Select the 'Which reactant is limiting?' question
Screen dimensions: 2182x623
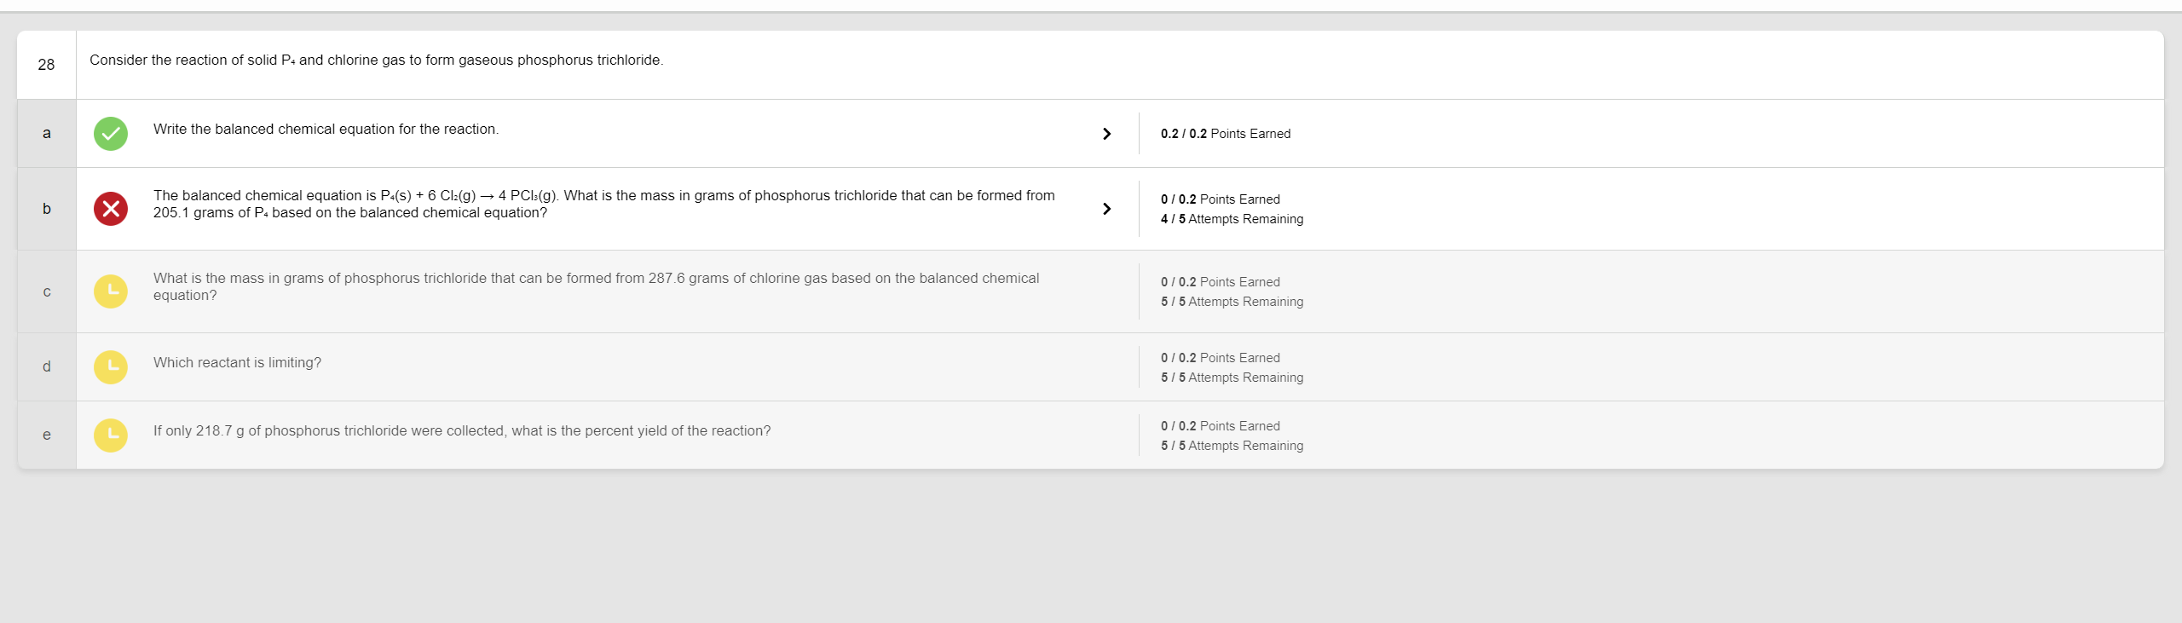(x=237, y=363)
